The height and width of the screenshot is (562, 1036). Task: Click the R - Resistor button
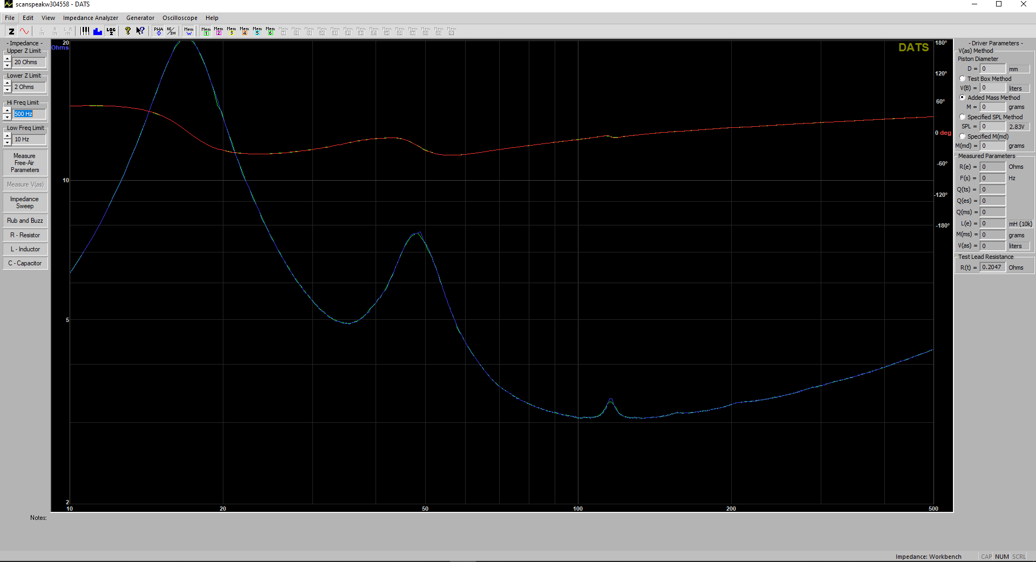point(25,235)
